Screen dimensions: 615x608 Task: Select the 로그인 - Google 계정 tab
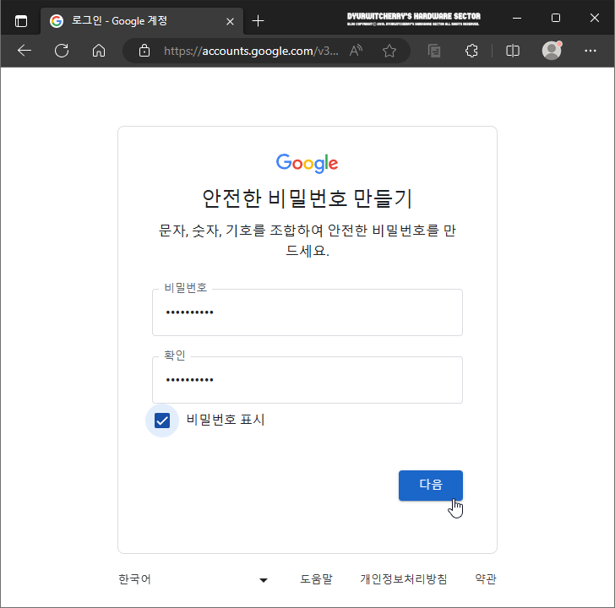click(142, 21)
